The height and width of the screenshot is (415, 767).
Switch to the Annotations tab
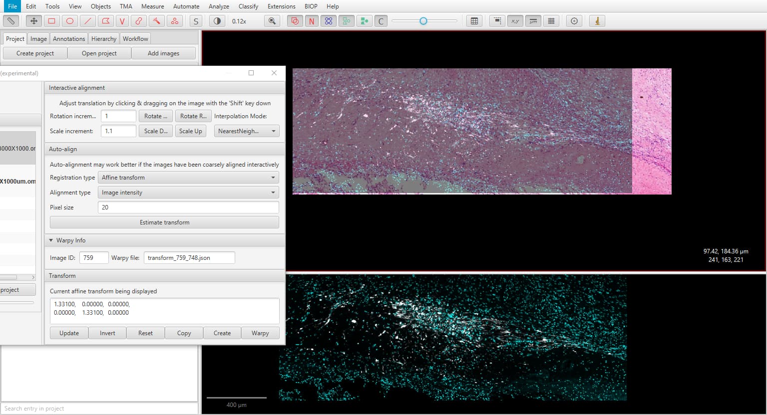point(69,39)
